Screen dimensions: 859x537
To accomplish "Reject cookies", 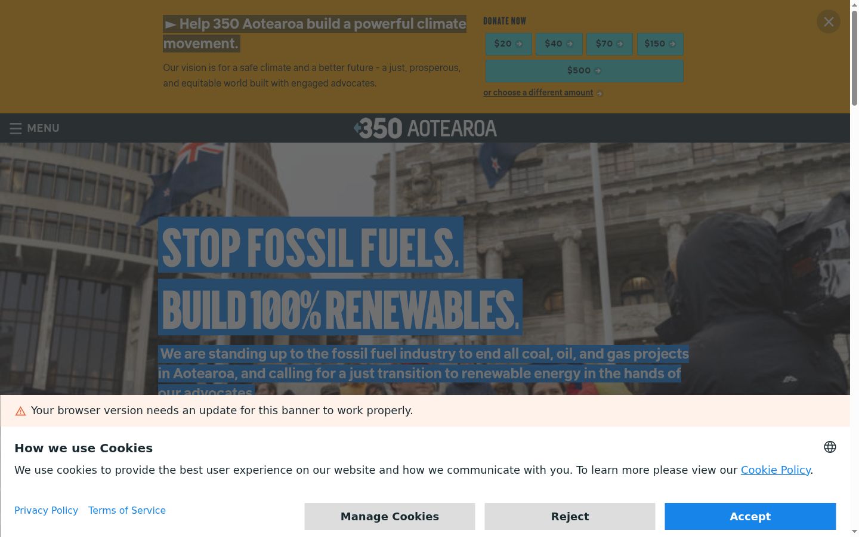I will 570,516.
